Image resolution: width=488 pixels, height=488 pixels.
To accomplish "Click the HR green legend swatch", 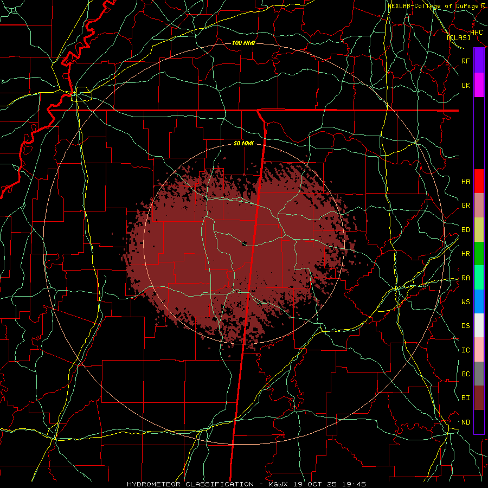I will [x=479, y=254].
